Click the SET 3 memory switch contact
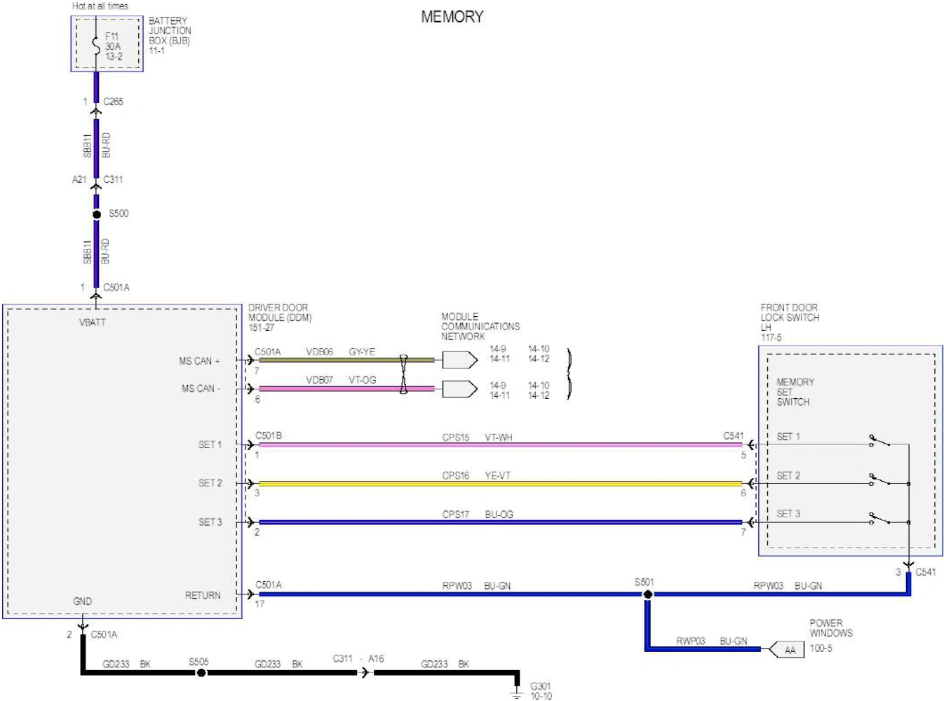The image size is (944, 701). [879, 519]
